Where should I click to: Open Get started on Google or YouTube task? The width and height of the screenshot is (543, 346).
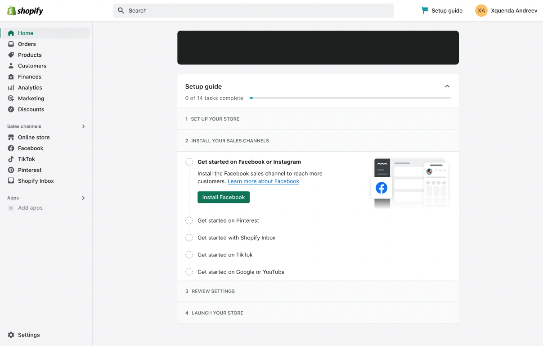click(241, 272)
